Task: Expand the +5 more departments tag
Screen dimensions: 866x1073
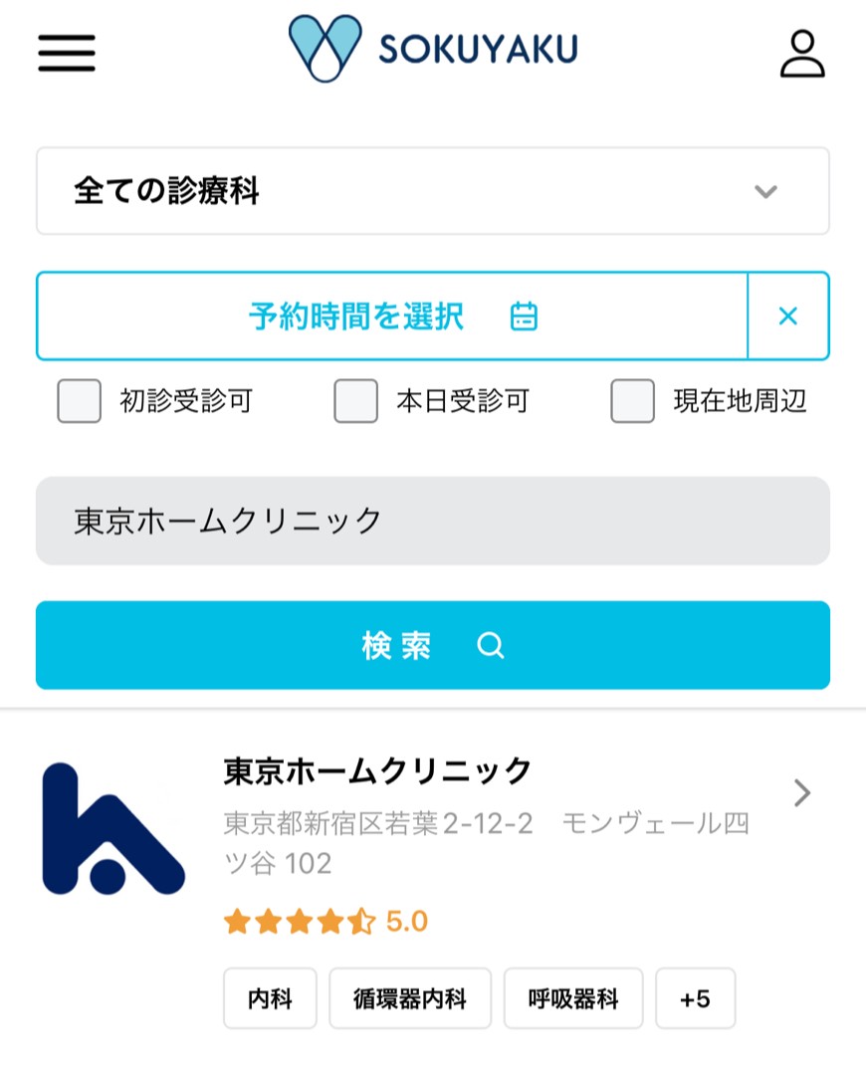Action: pos(695,998)
